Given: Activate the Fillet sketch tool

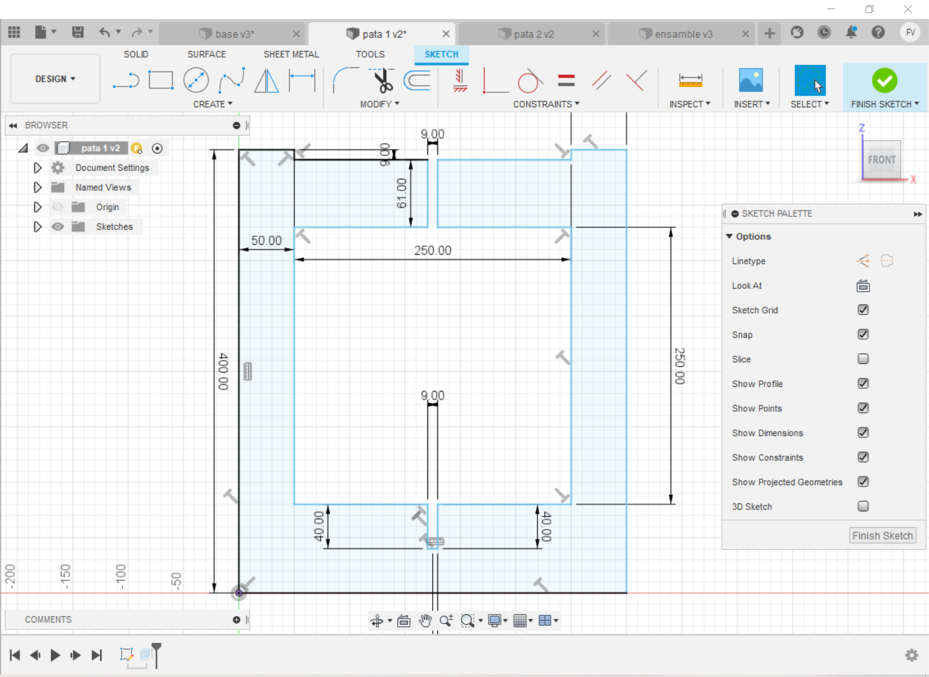Looking at the screenshot, I should (344, 81).
